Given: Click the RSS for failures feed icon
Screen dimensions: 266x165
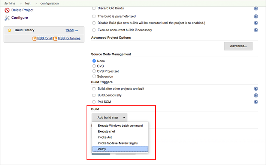Looking at the screenshot, I should [x=55, y=39].
